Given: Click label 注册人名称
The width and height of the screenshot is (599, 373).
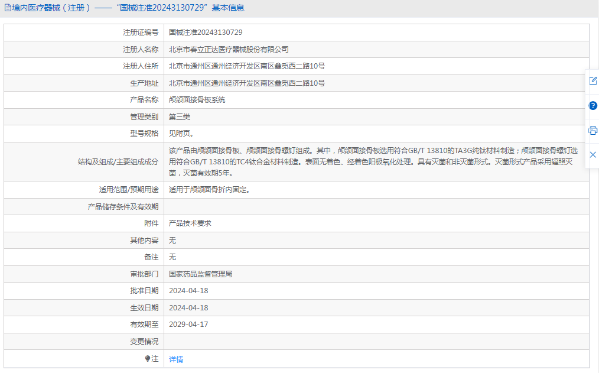Looking at the screenshot, I should click(141, 49).
